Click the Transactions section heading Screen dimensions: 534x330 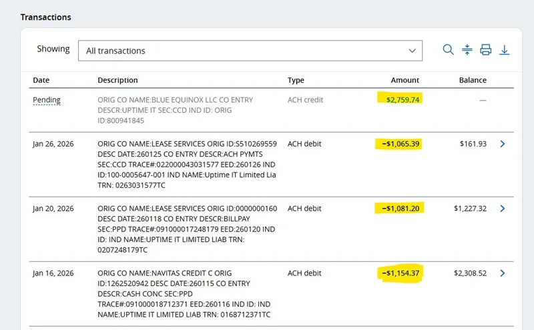tap(45, 17)
